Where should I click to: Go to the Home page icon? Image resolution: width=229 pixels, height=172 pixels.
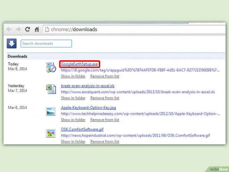pos(37,29)
